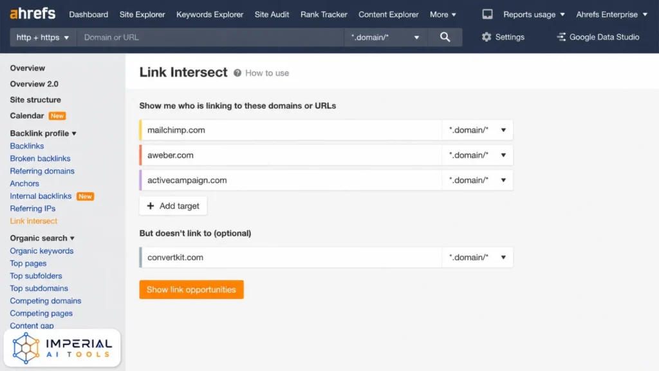Open the Anchors report
The height and width of the screenshot is (371, 659).
(x=24, y=184)
